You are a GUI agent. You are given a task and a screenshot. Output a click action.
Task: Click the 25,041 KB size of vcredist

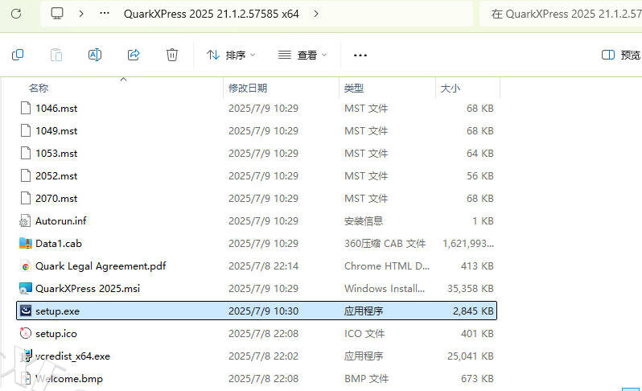(x=471, y=356)
